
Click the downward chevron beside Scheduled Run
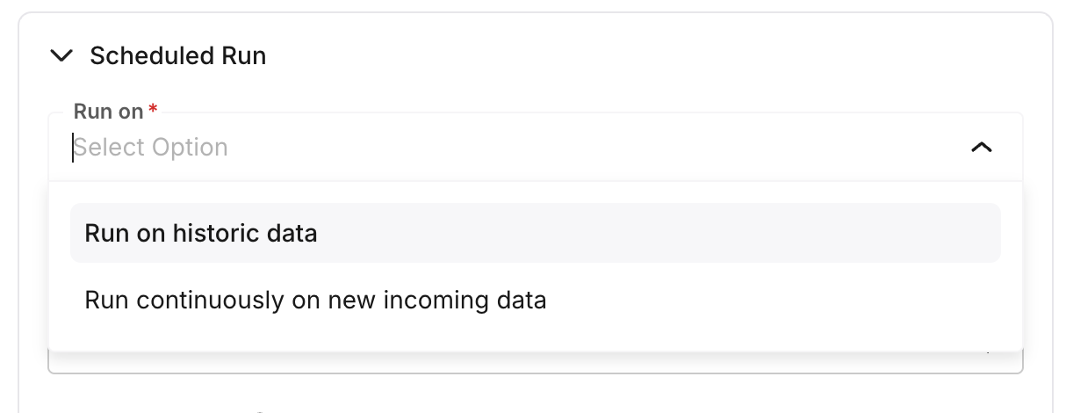(x=61, y=56)
